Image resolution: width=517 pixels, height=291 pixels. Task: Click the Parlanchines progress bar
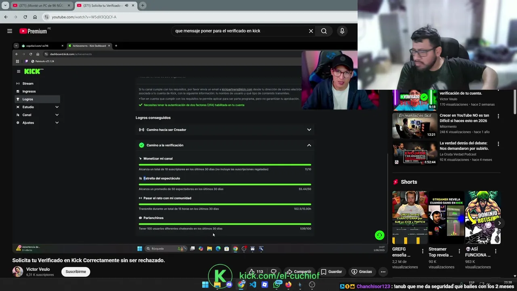tap(225, 224)
